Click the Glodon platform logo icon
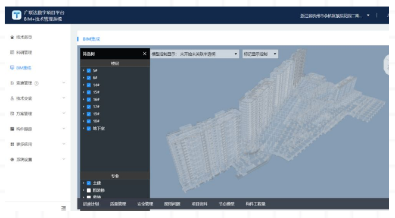The image size is (395, 218). pos(16,15)
